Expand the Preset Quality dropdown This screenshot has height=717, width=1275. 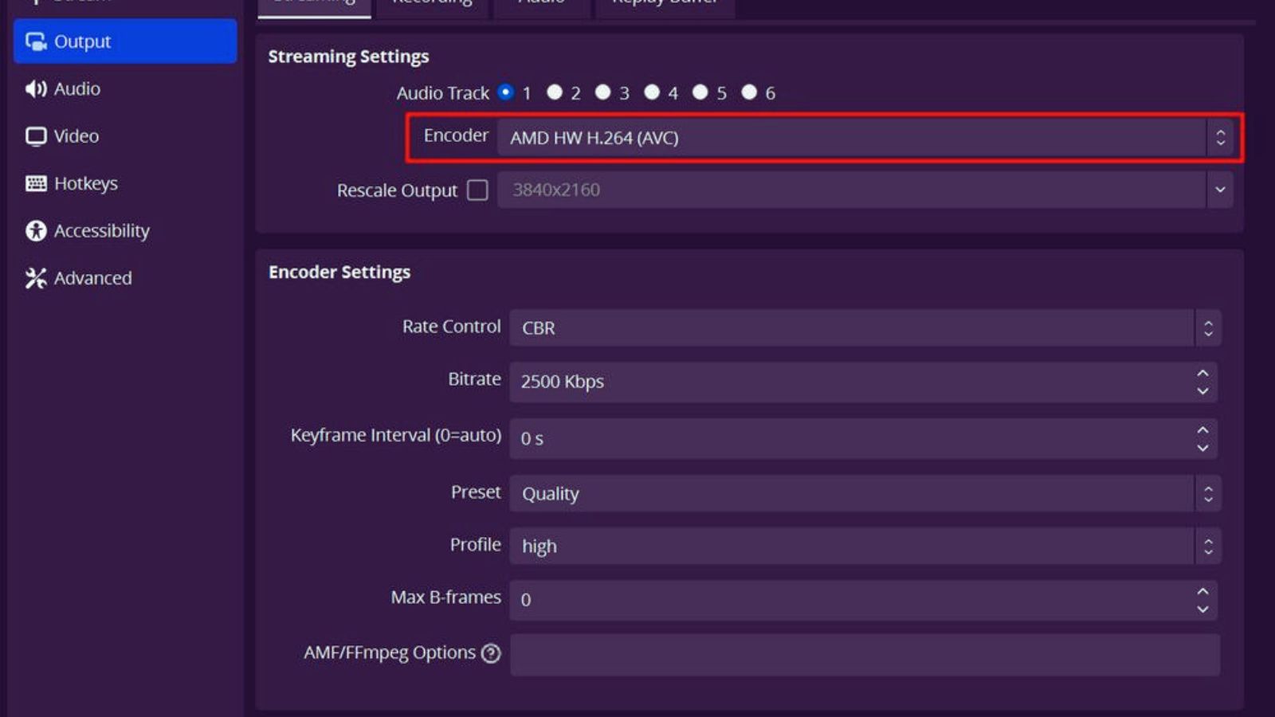pos(865,494)
